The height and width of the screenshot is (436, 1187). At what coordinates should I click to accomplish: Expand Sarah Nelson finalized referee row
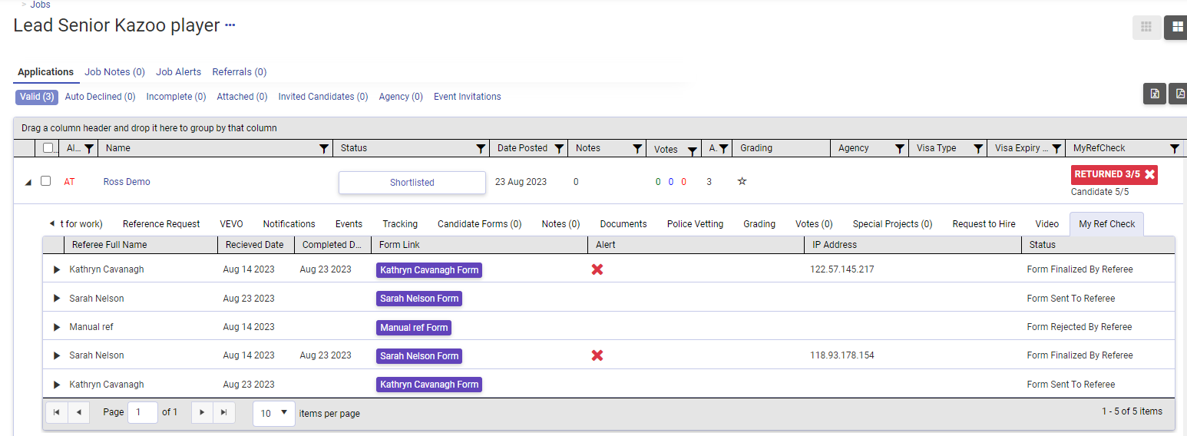click(x=56, y=355)
